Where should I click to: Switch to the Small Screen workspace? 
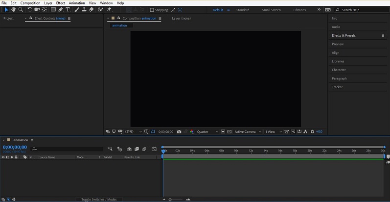click(271, 10)
